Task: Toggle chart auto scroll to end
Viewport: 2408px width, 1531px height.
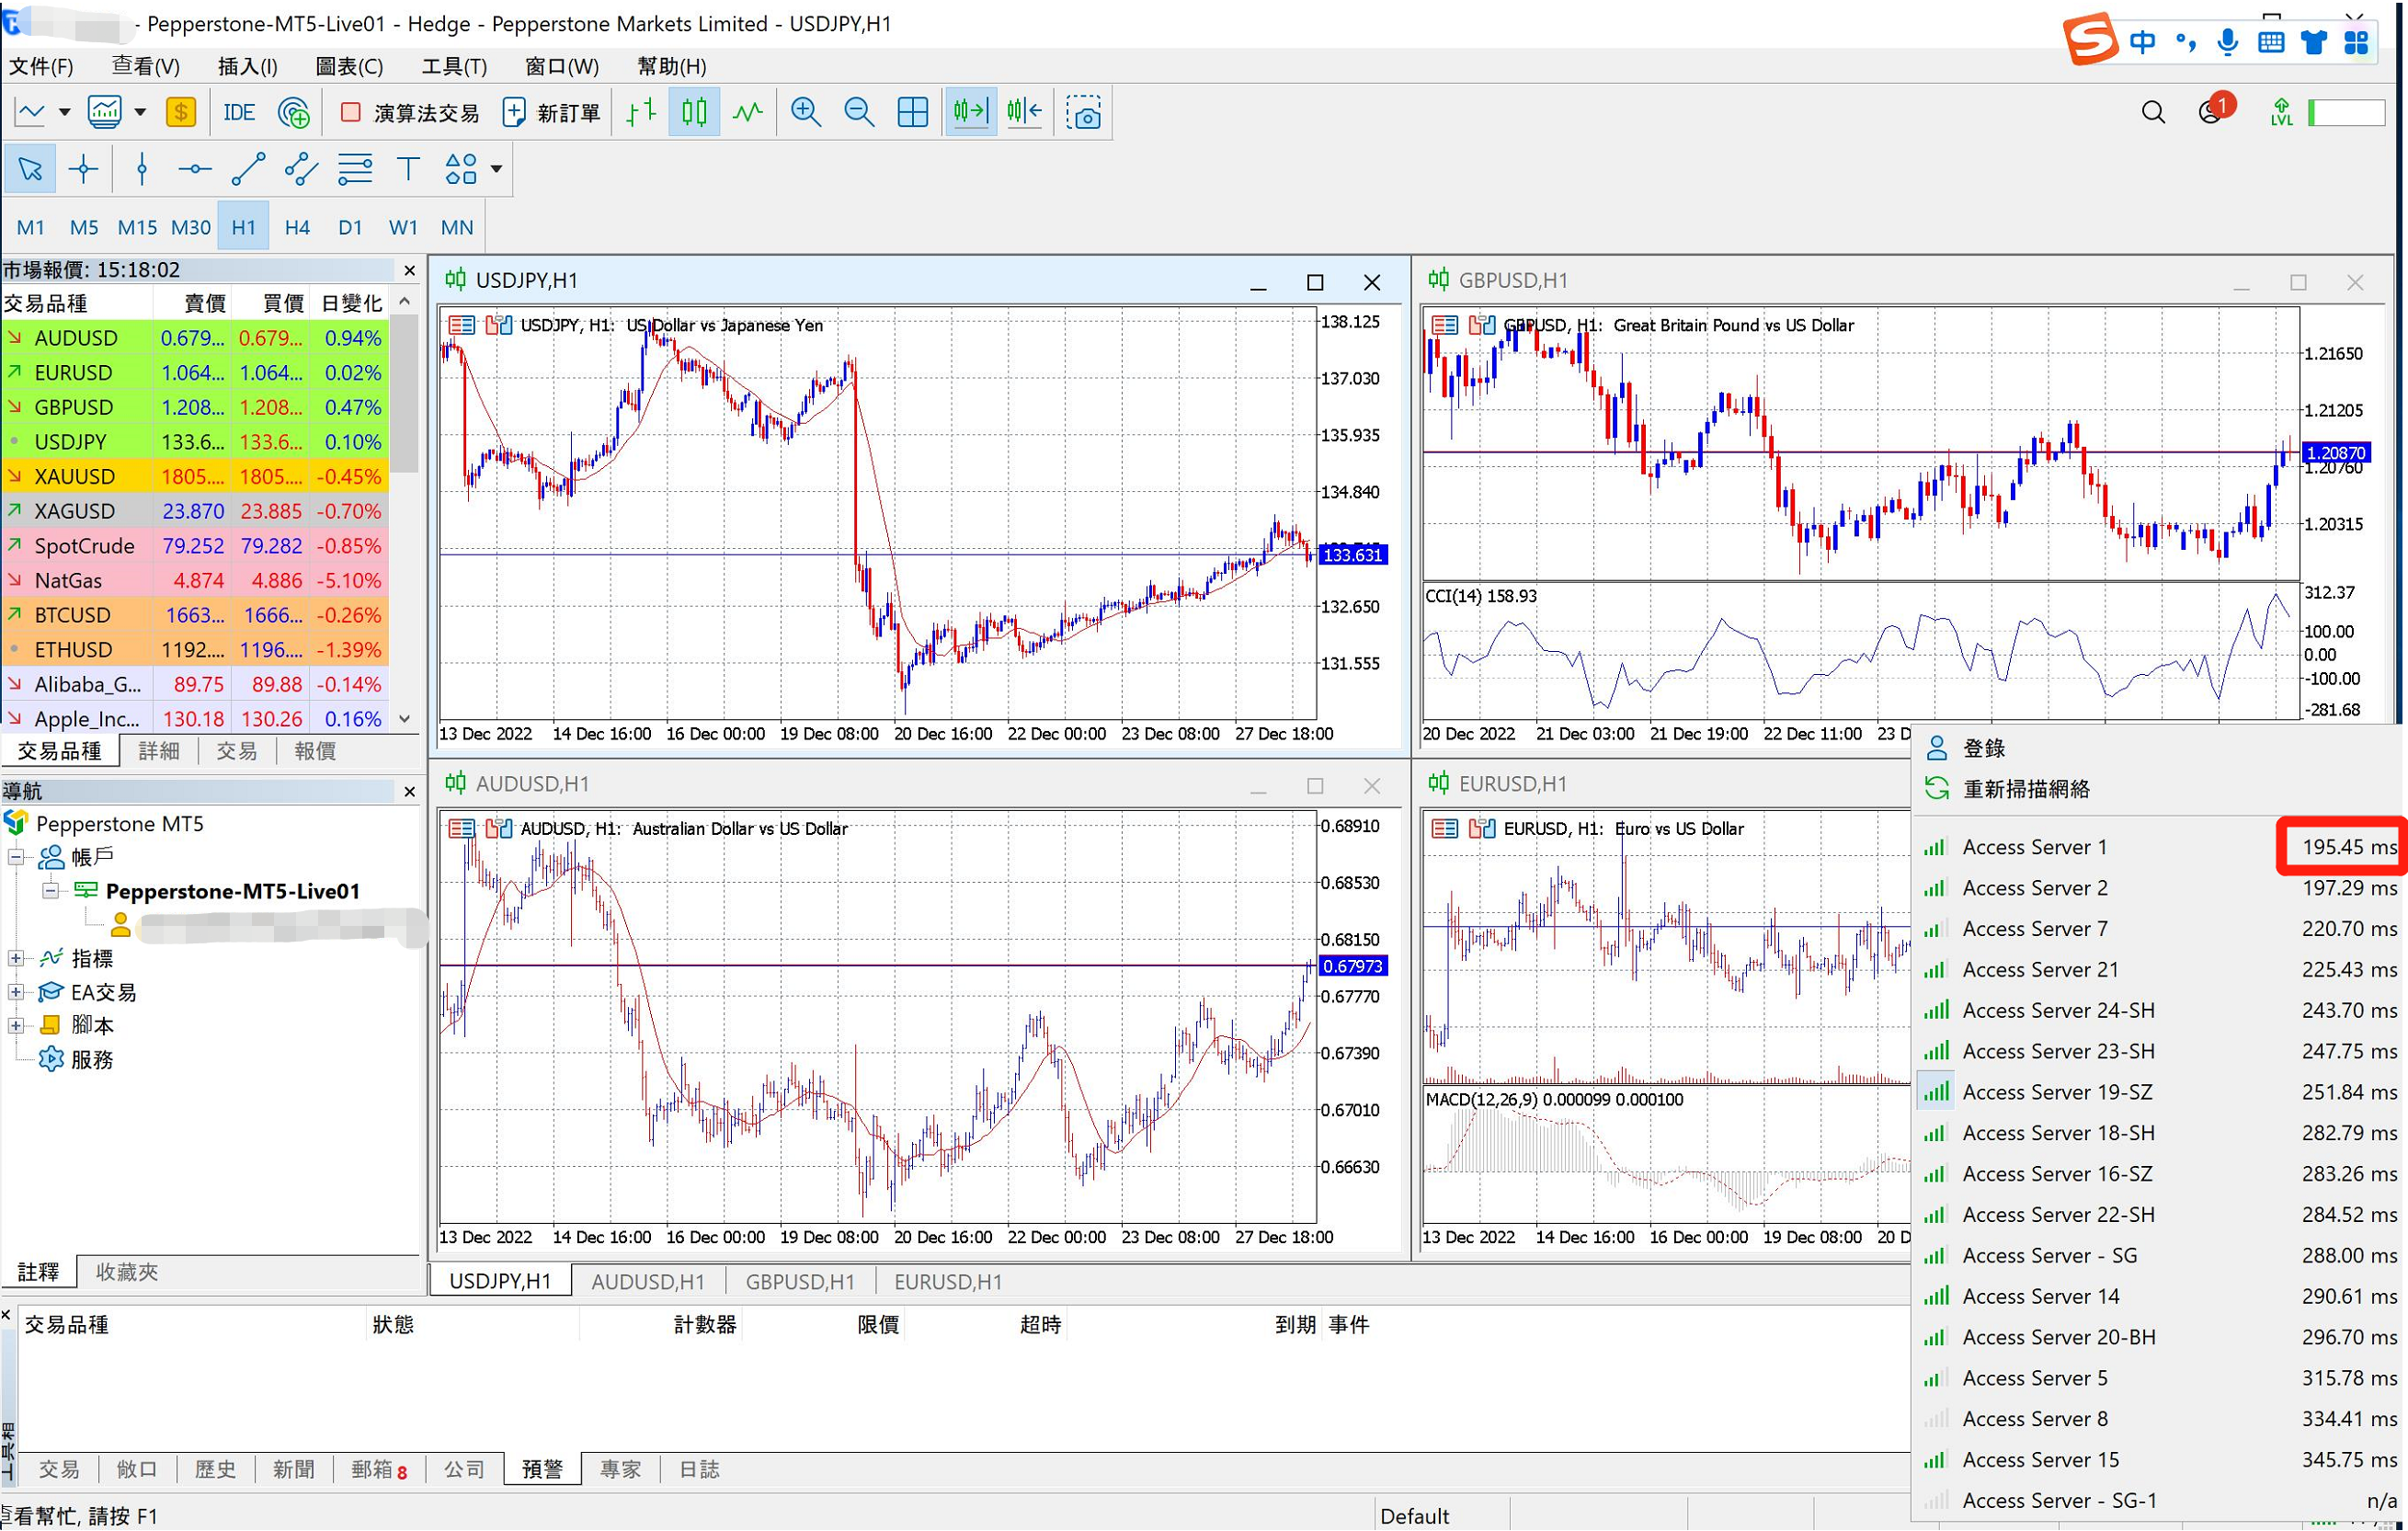Action: coord(970,112)
